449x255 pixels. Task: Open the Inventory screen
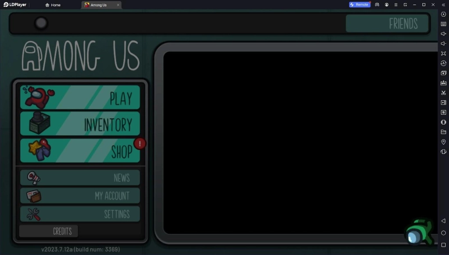(80, 123)
